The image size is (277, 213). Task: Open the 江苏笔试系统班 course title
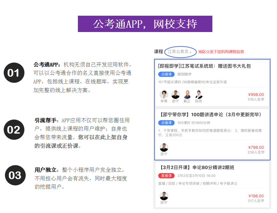point(204,66)
